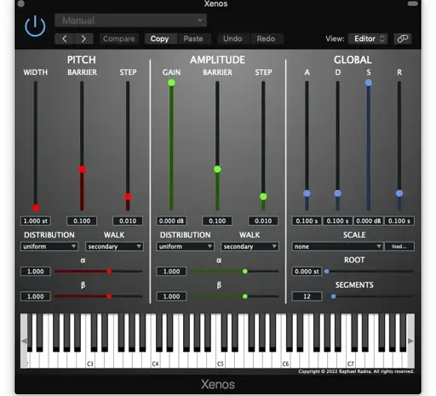This screenshot has height=396, width=436.
Task: Click the Attack (A) slider knob
Action: click(x=307, y=193)
